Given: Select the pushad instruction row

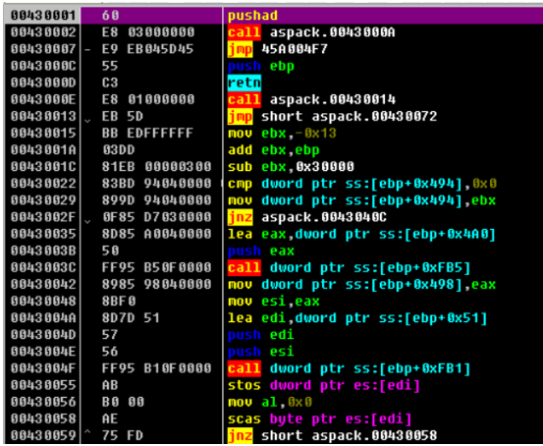Looking at the screenshot, I should pos(274,16).
